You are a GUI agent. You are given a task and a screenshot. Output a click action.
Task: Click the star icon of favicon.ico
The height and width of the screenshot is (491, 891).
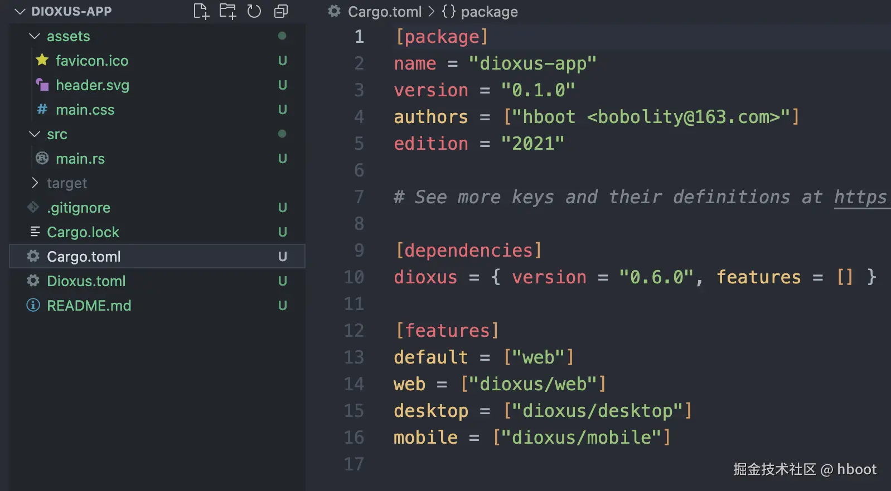(x=42, y=60)
